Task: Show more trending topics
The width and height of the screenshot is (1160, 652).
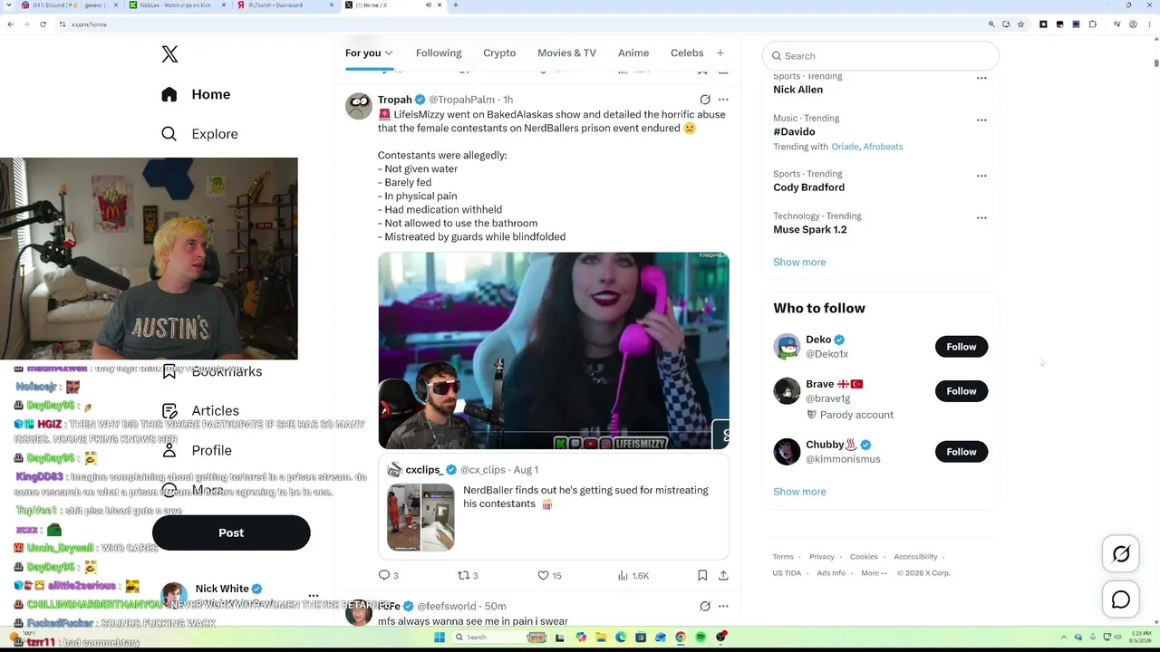Action: 799,262
